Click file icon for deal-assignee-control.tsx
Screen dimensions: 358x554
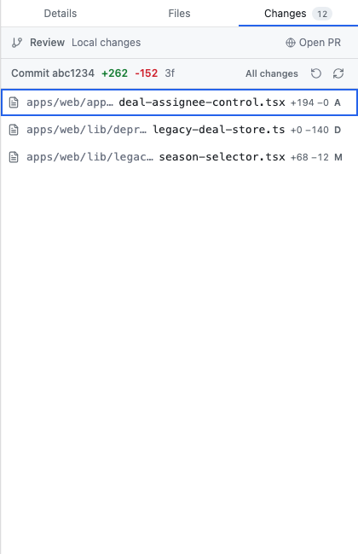(14, 102)
